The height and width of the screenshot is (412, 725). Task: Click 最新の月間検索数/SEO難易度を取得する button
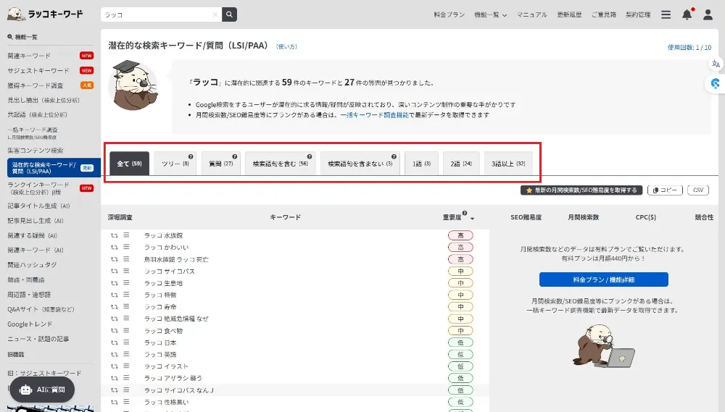tap(581, 190)
